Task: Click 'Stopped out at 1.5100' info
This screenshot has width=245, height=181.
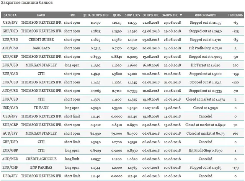Action: [x=205, y=73]
